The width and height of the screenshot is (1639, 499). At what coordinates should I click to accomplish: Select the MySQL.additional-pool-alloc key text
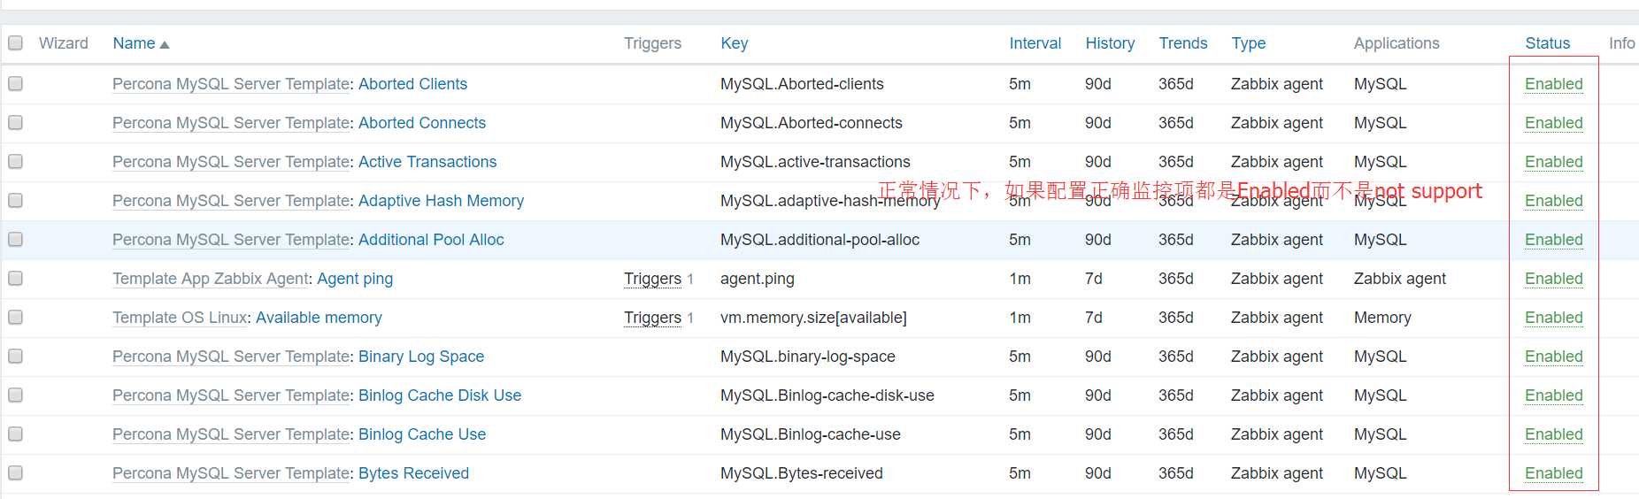pos(820,240)
